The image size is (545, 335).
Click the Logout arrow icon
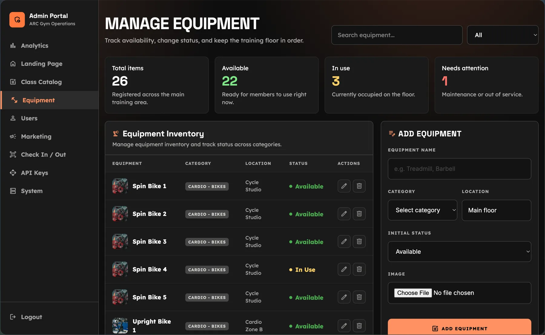[x=13, y=317]
